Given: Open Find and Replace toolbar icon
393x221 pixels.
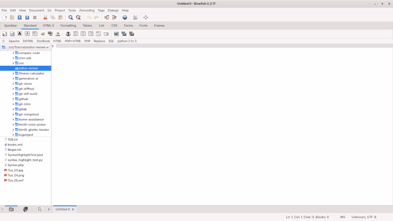Looking at the screenshot, I should (78, 17).
